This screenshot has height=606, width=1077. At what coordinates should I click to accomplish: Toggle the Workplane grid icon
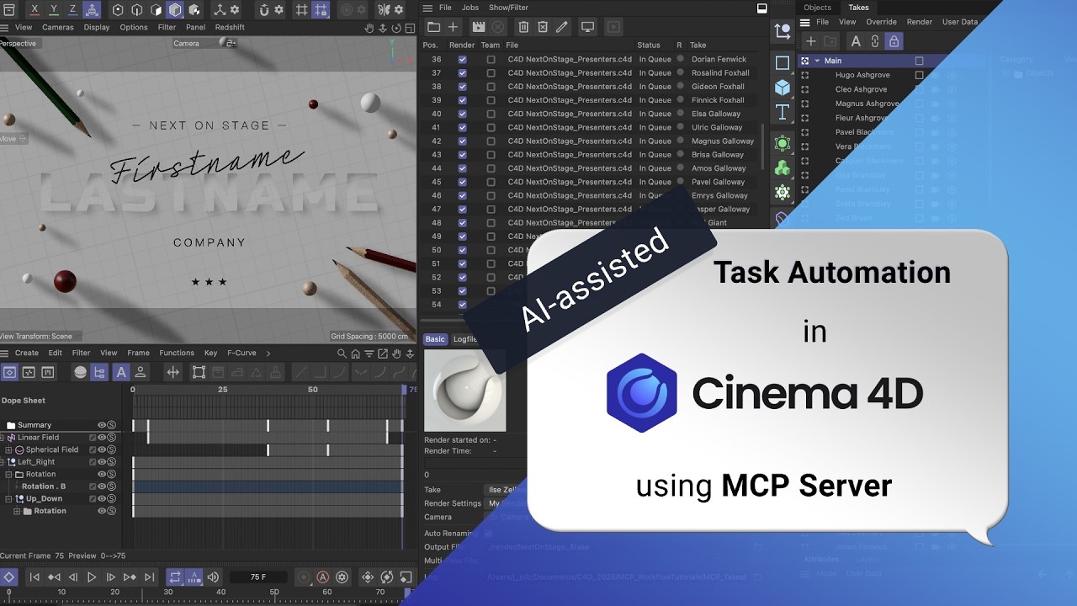click(x=302, y=10)
